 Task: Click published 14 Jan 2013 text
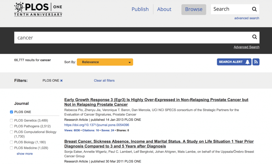tap(107, 120)
